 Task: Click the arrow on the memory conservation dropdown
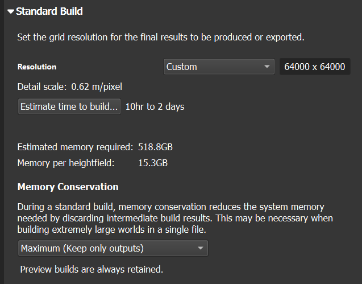(200, 248)
